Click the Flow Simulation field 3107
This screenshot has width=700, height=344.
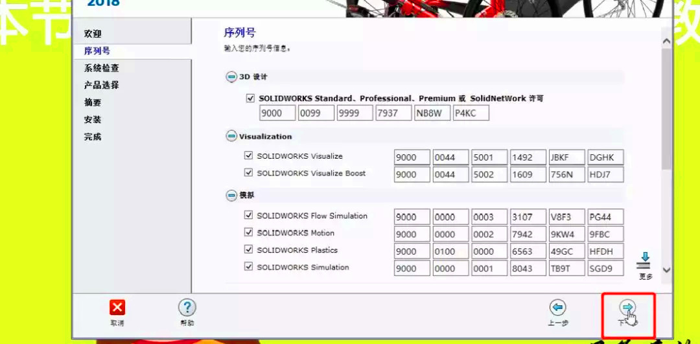tap(528, 217)
